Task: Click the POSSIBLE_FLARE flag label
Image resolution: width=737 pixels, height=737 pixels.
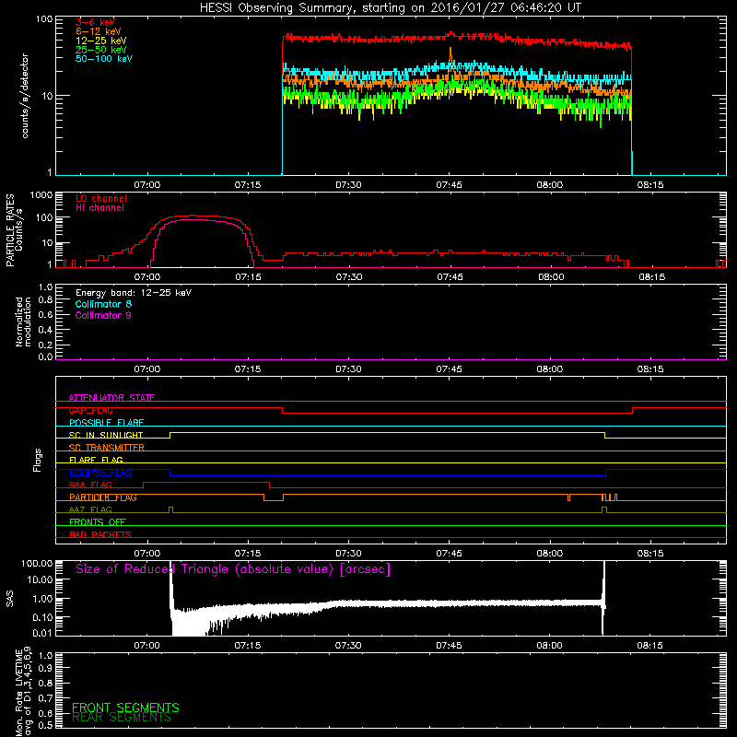Action: coord(106,423)
